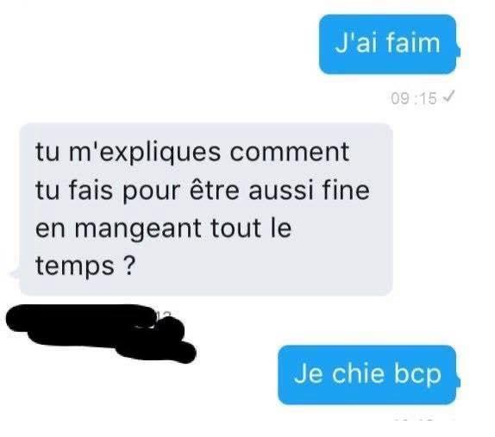495x437 pixels.
Task: Click the tail of the grey received bubble
Action: (15, 273)
